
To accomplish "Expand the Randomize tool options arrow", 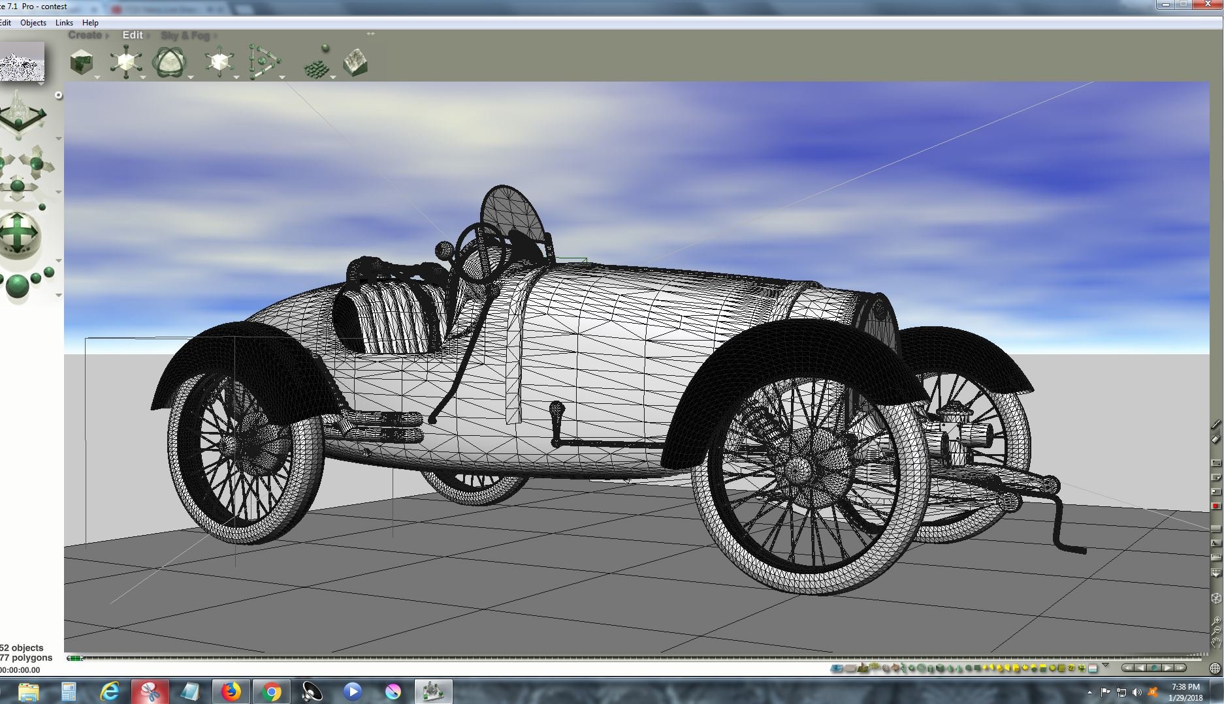I will [x=333, y=78].
